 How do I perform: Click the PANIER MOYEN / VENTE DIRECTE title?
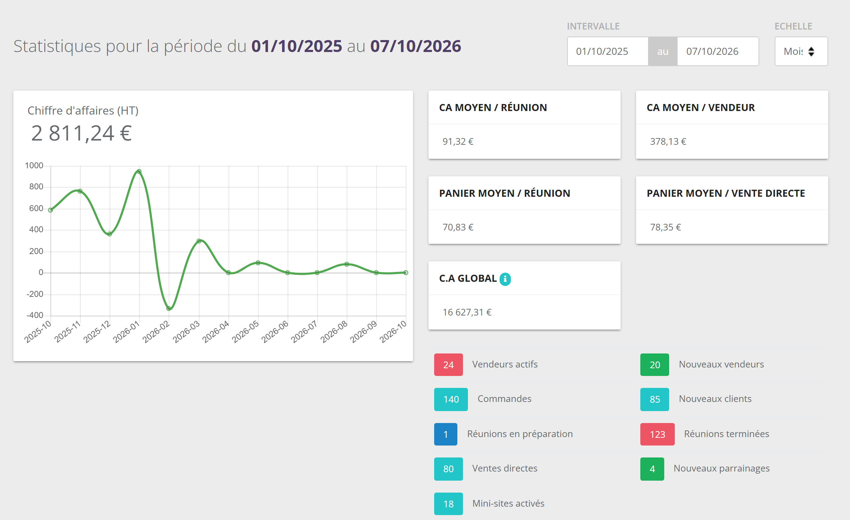726,193
